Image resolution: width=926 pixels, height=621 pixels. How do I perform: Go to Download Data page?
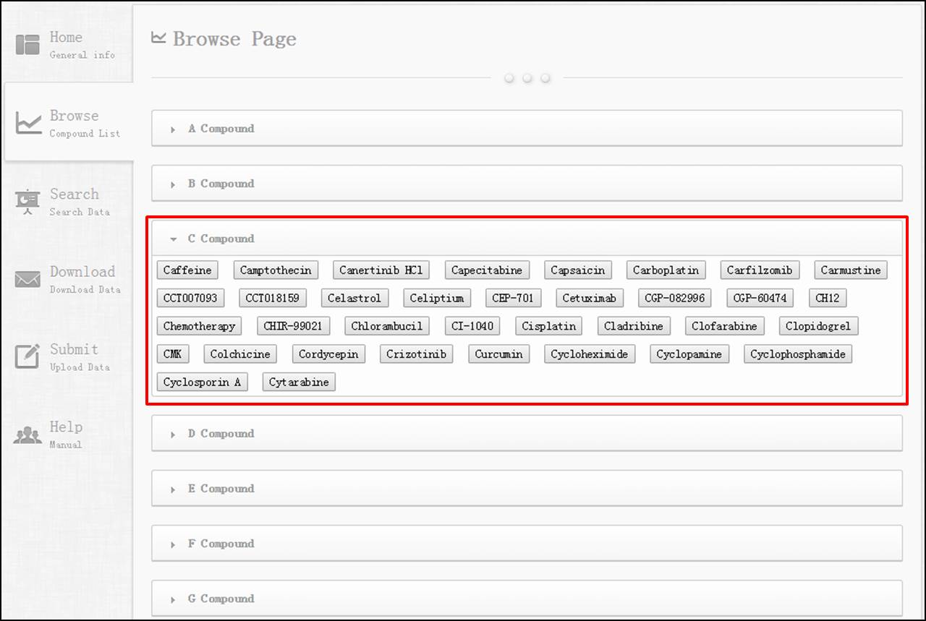68,279
